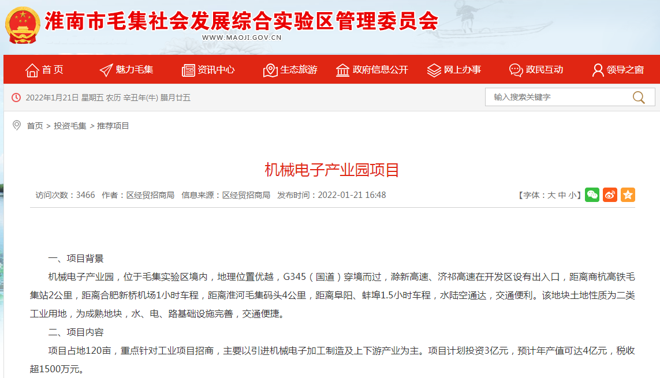Click the orange star favorites icon
The image size is (660, 378).
[x=628, y=195]
